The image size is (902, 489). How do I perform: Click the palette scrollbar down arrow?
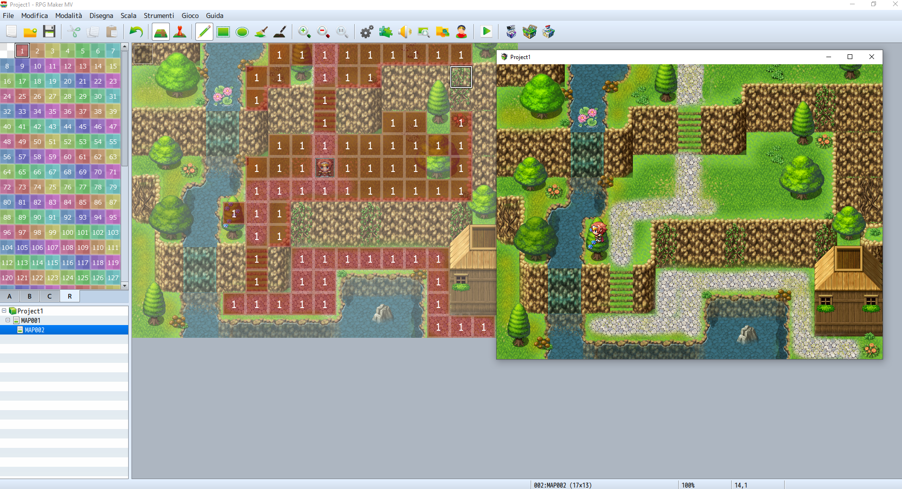125,285
